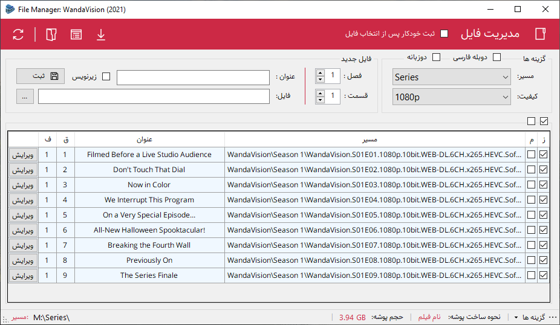Click the 3.94 GB folder size value

[x=352, y=317]
